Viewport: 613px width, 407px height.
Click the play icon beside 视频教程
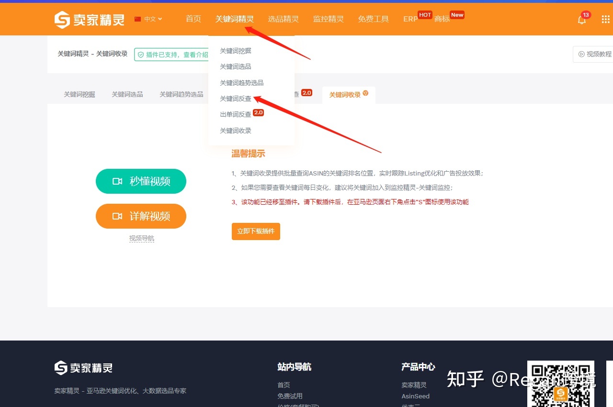point(581,54)
